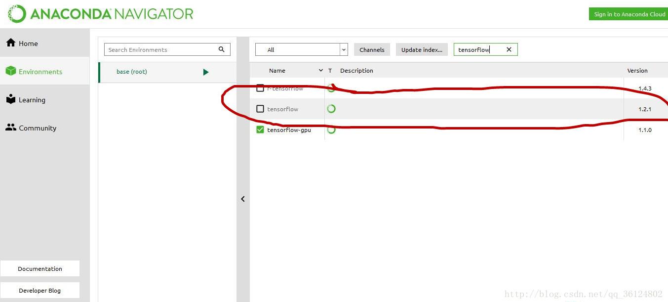
Task: Uncheck the tensorflow-gpu package checkbox
Action: [260, 130]
